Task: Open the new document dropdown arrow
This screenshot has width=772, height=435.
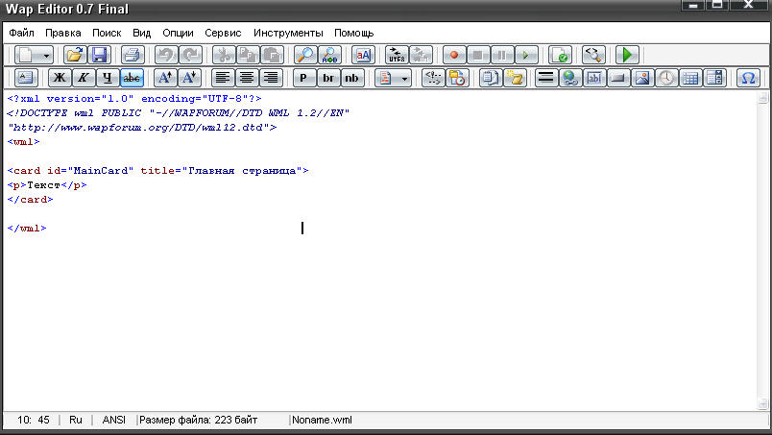Action: [46, 55]
